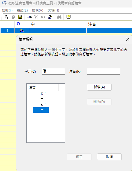Click the hammer pronunciation edit icon
132x171 pixels.
pos(50,17)
